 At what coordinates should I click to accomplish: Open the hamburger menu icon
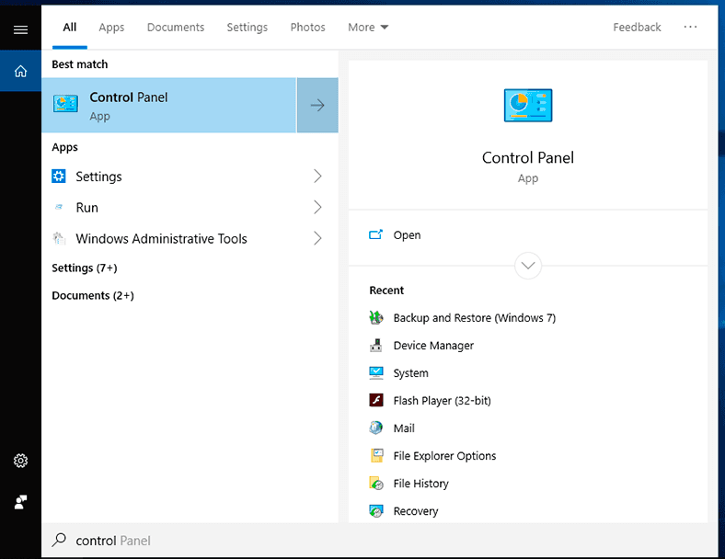point(20,30)
